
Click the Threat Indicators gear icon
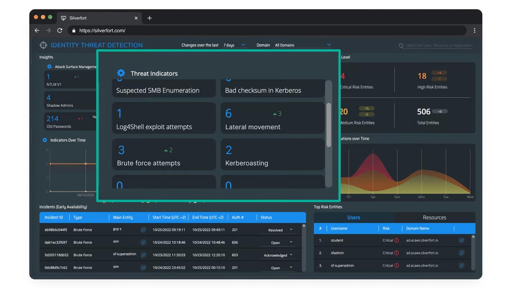[121, 74]
